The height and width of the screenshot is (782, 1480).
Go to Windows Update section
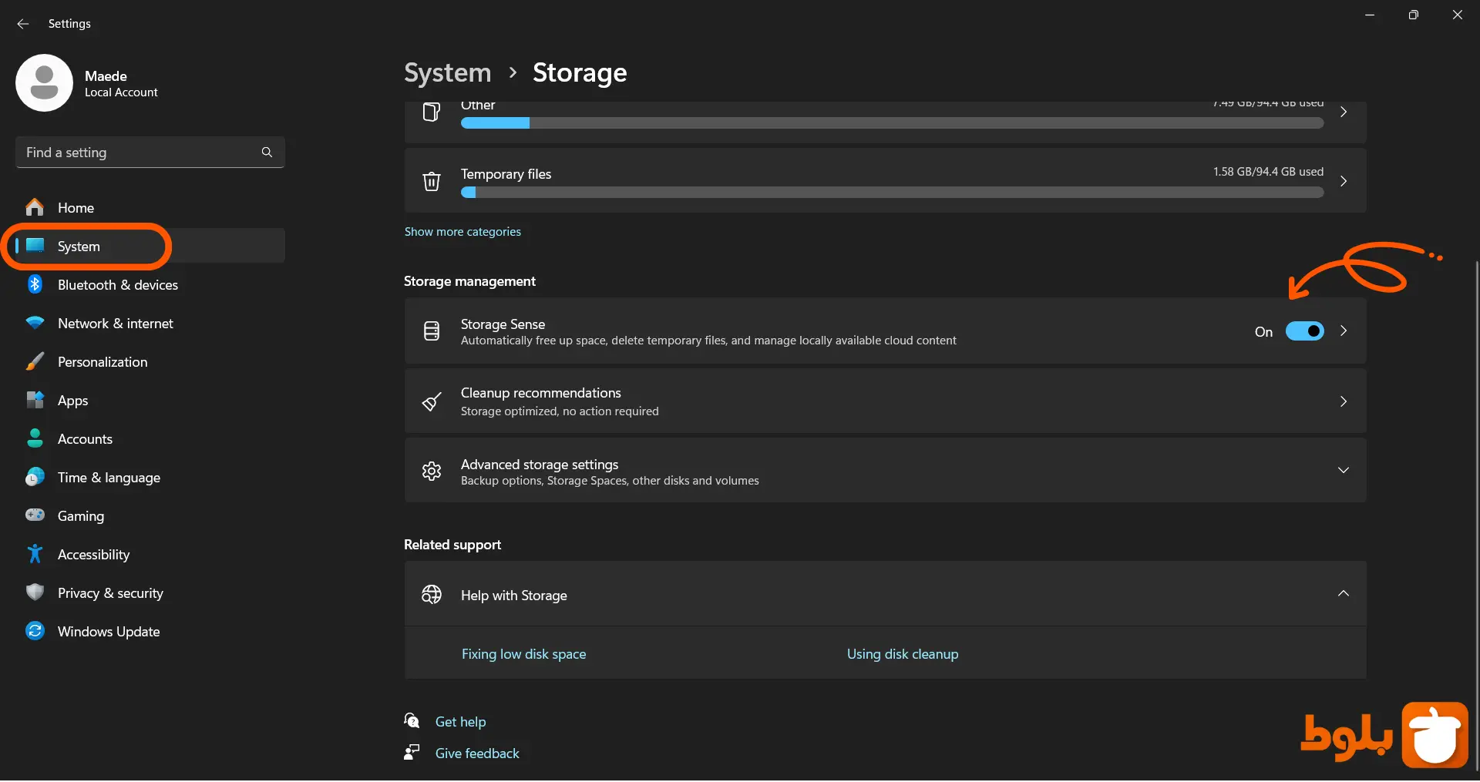tap(108, 632)
